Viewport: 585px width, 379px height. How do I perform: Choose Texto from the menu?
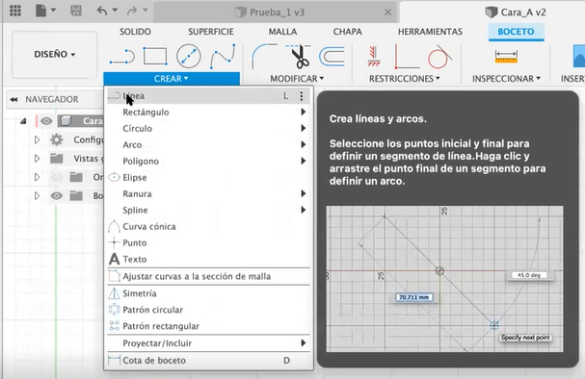pos(209,259)
